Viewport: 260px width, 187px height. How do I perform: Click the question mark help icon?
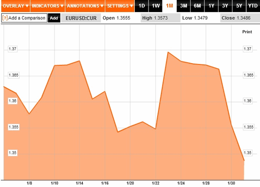[5, 18]
